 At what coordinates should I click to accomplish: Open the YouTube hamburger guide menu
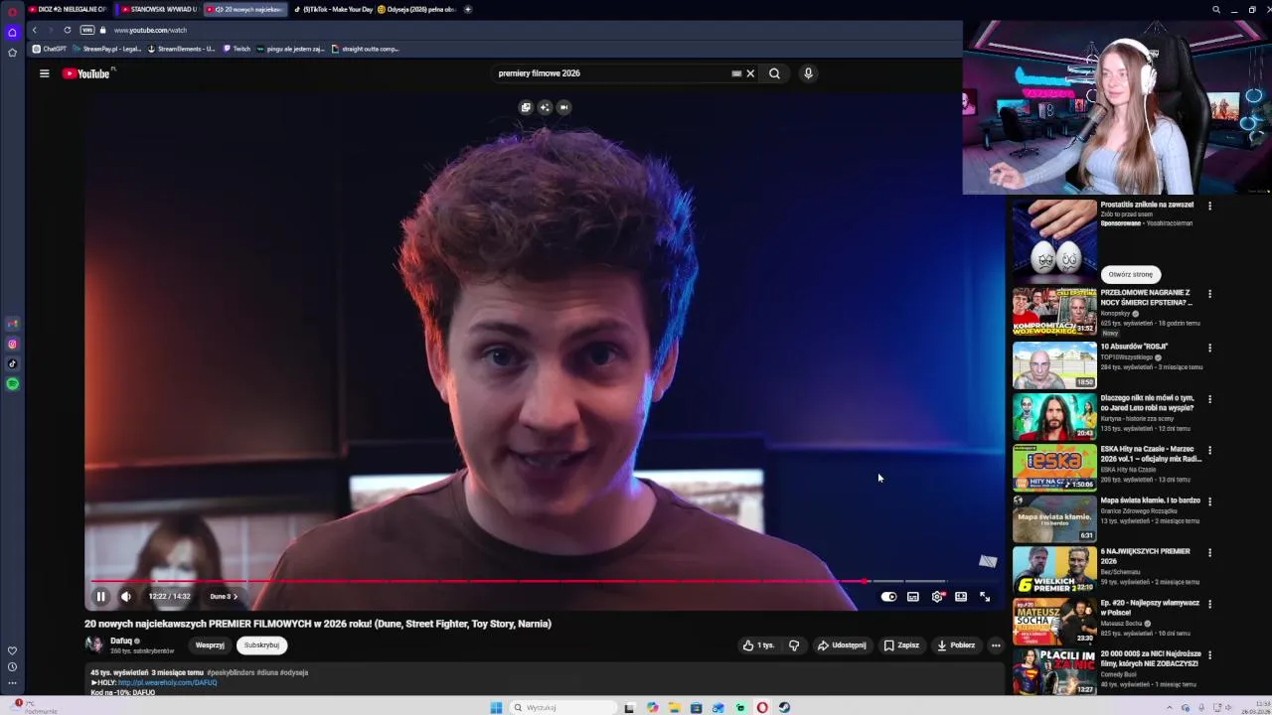click(x=44, y=73)
